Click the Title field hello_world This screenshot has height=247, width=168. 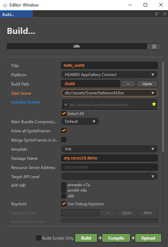tap(110, 65)
